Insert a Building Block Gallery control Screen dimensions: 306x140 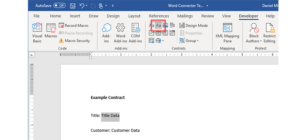[172, 25]
